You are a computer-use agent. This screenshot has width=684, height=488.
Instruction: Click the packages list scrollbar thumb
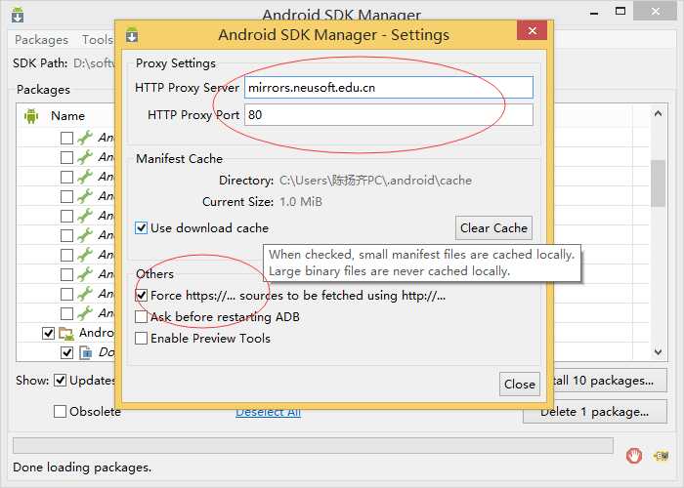click(659, 183)
